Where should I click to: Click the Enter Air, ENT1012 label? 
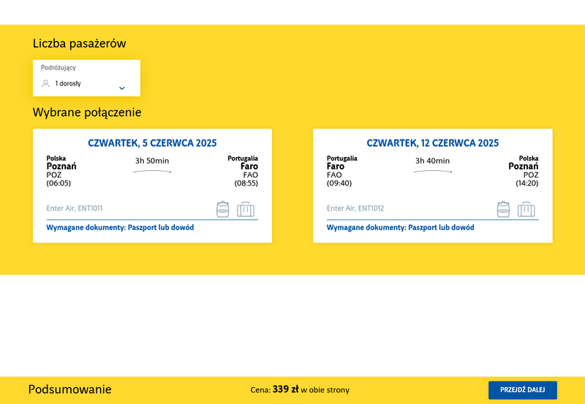pos(355,208)
